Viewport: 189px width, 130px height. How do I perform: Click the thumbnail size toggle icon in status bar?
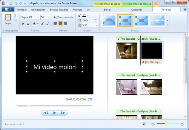click(x=145, y=124)
